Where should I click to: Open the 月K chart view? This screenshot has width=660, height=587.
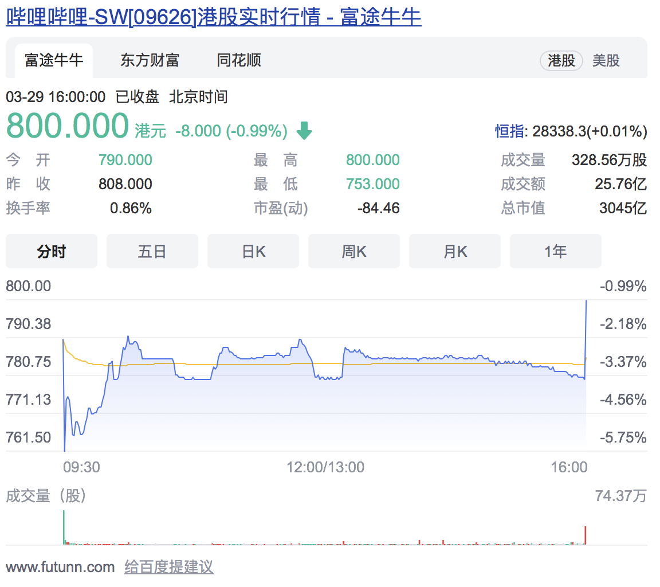click(455, 251)
